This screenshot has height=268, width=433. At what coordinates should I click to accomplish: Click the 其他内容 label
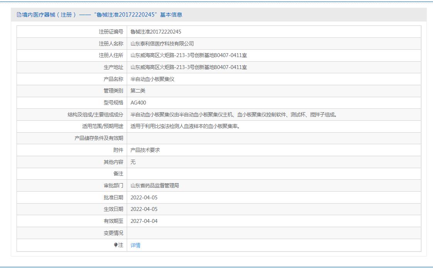point(114,162)
